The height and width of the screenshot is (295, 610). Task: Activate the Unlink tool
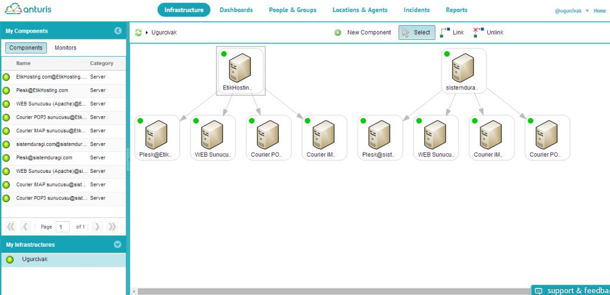click(488, 33)
